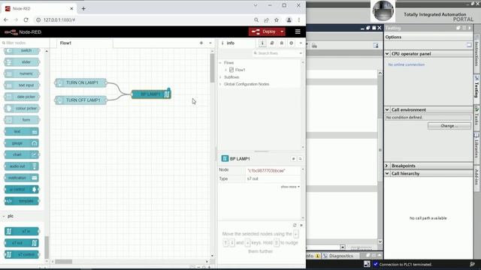This screenshot has width=481, height=270.
Task: Open the debug messages sidebar icon
Action: [x=282, y=43]
